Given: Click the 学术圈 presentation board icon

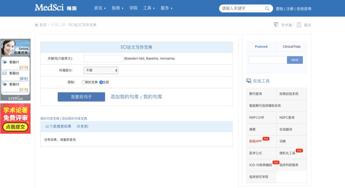Looking at the screenshot, I should coord(275,25).
